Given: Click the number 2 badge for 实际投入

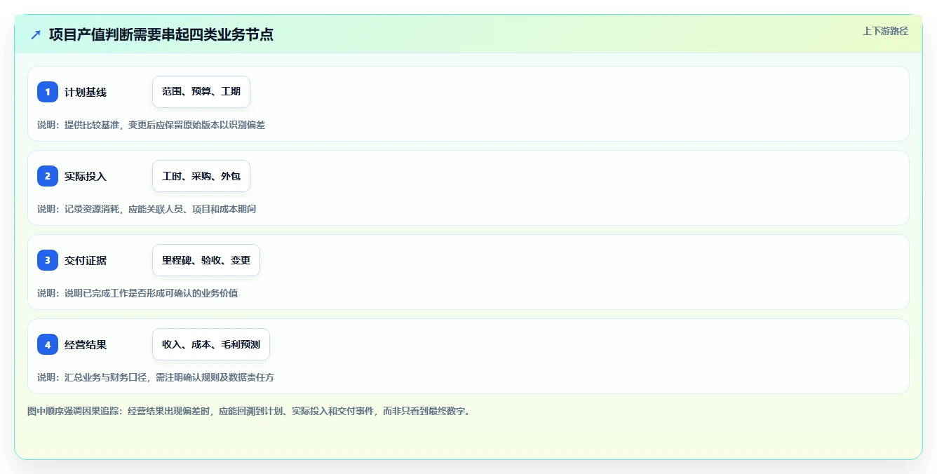Looking at the screenshot, I should (48, 176).
